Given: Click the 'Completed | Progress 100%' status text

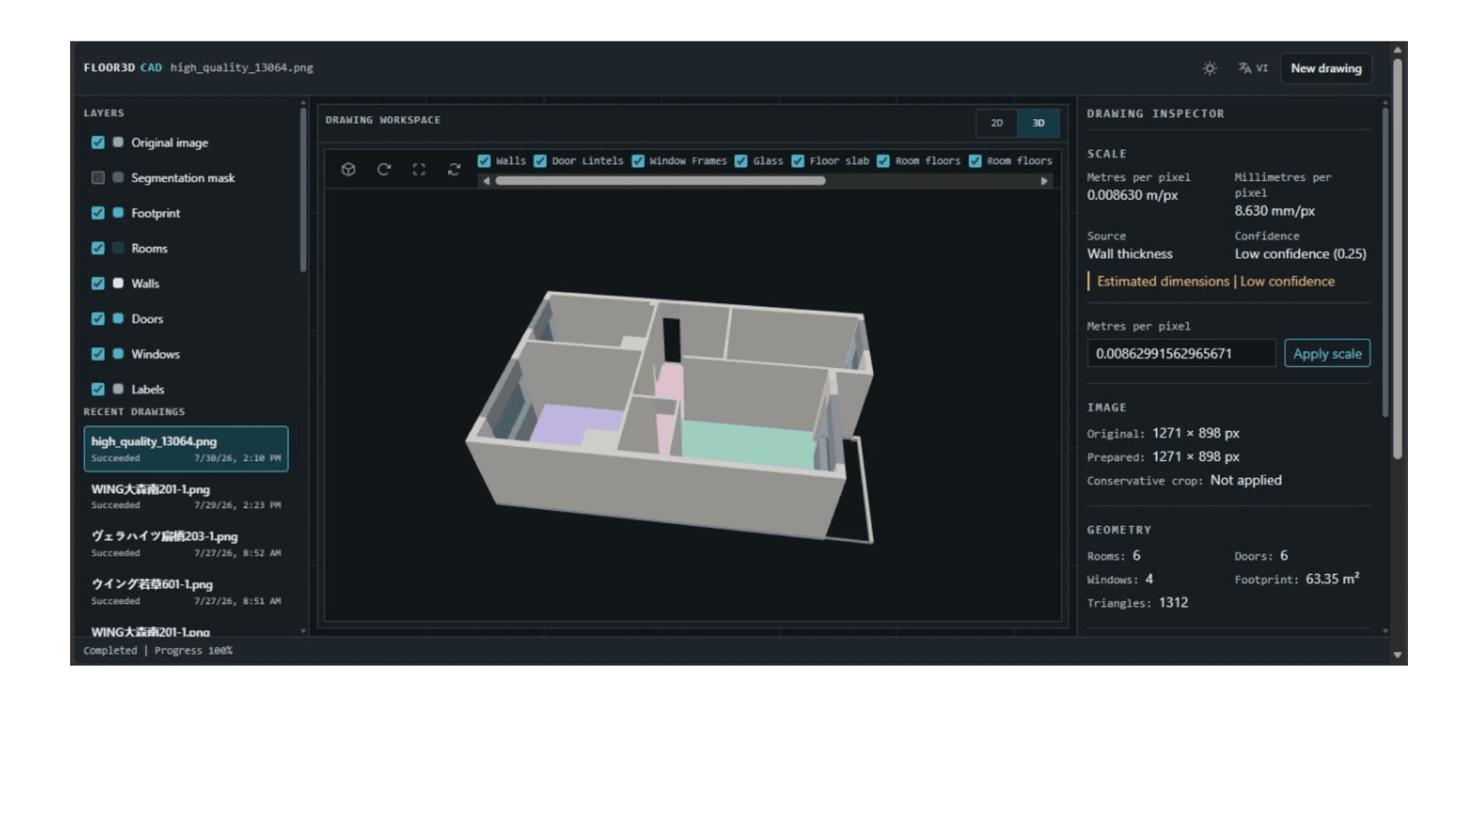Looking at the screenshot, I should click(x=158, y=651).
